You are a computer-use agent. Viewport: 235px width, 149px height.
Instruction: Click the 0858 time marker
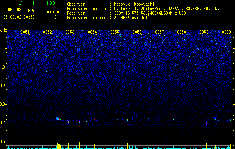[182, 32]
